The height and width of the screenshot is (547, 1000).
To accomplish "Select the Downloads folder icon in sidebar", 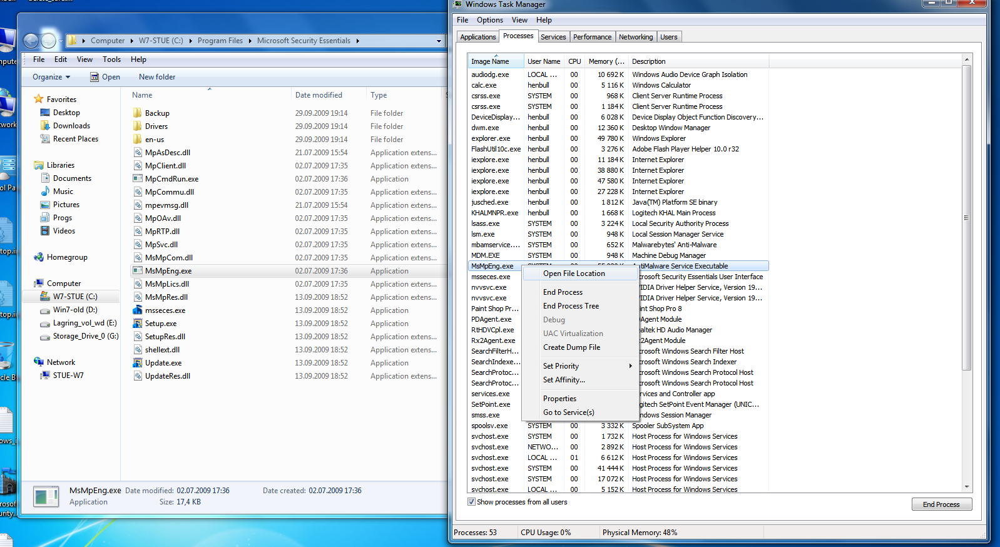I will (45, 126).
